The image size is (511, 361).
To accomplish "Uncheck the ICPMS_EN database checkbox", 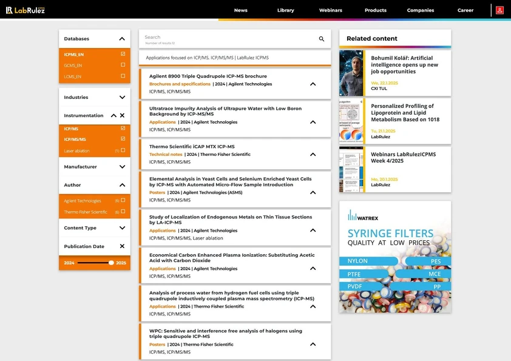I will tap(123, 54).
